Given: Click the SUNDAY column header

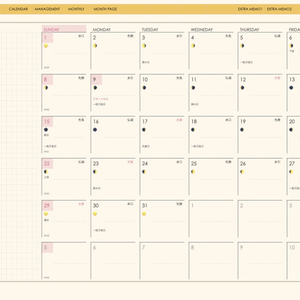Looking at the screenshot, I should click(51, 30).
